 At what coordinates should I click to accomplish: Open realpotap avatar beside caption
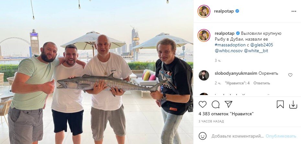pyautogui.click(x=204, y=35)
